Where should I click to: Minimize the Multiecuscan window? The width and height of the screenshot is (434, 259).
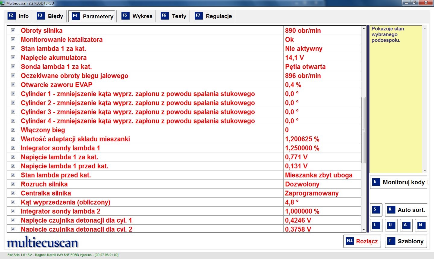(407, 3)
